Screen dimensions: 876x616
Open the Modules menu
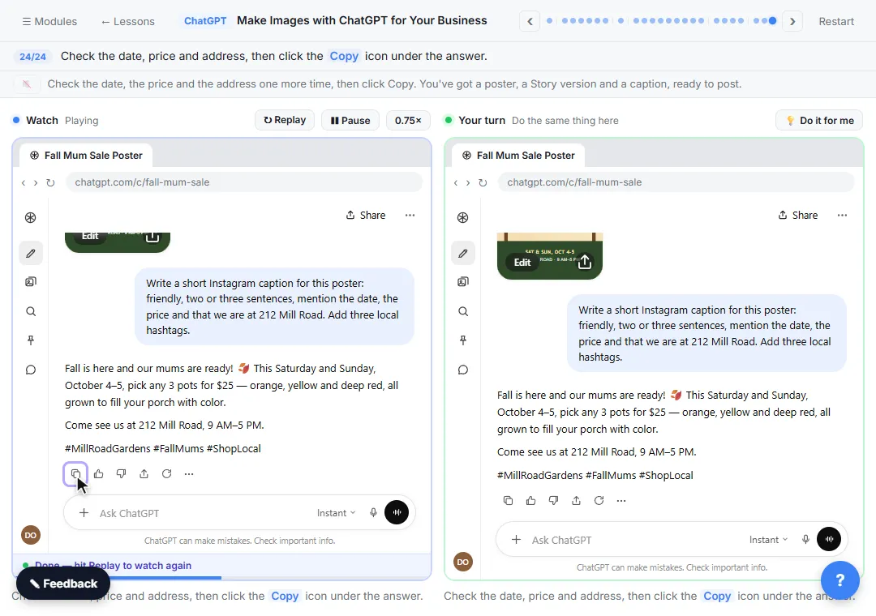(x=49, y=21)
